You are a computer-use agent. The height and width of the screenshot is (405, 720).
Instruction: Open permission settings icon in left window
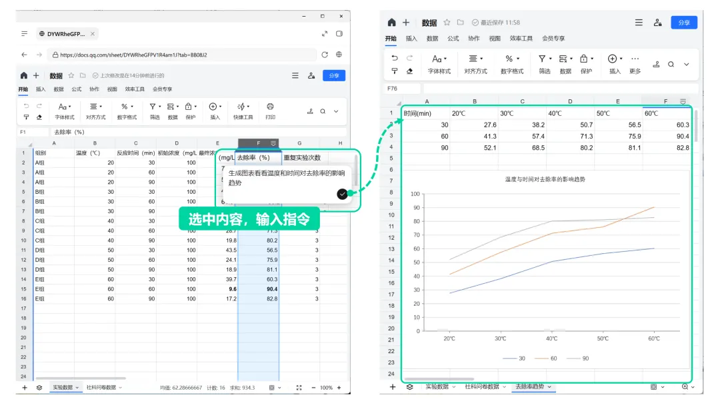click(311, 76)
